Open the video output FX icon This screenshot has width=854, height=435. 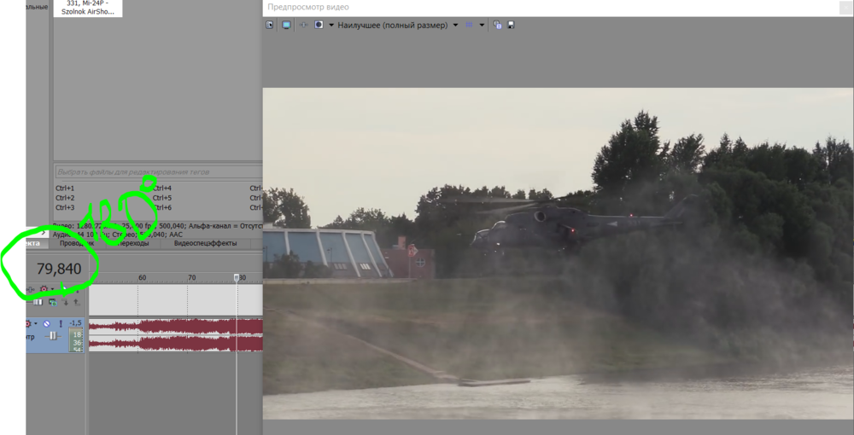[303, 25]
